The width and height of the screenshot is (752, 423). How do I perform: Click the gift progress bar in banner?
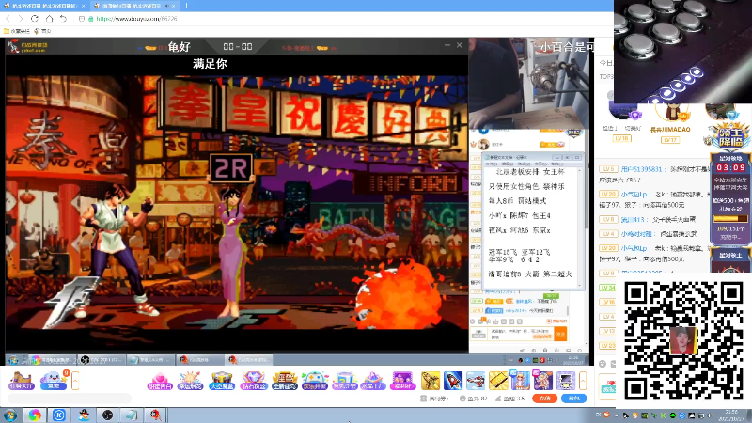pyautogui.click(x=730, y=219)
